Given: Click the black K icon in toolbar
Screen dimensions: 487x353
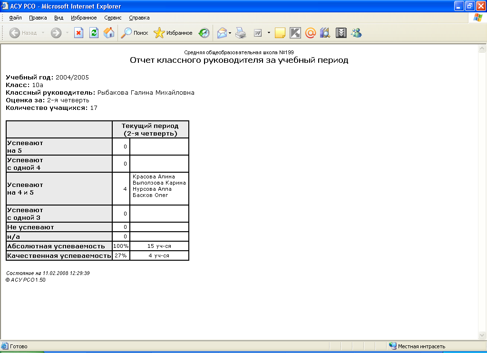Looking at the screenshot, I should (x=295, y=33).
